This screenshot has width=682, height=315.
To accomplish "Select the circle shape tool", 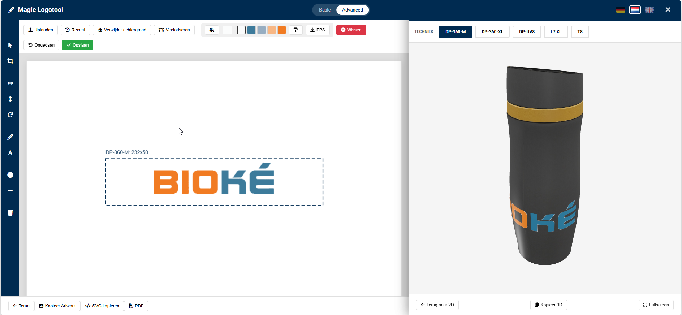I will [10, 175].
